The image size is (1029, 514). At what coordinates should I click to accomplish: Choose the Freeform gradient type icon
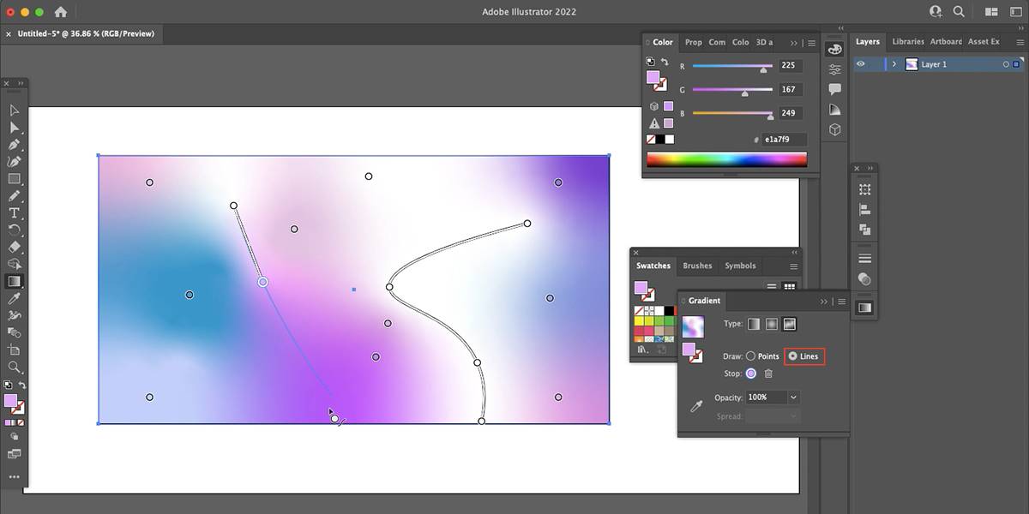(790, 324)
